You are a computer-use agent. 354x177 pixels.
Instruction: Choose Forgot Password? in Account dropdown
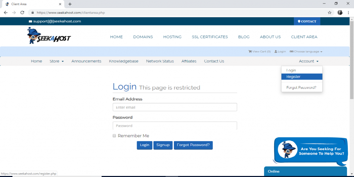302,87
